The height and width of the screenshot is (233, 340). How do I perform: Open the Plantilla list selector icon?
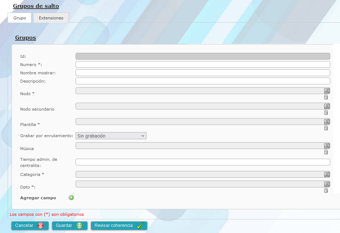327,122
